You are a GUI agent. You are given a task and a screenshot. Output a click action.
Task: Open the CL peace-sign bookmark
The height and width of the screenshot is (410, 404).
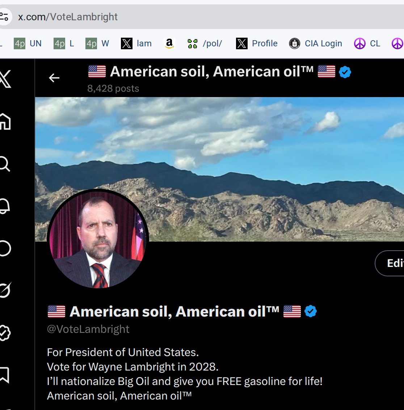(x=367, y=43)
